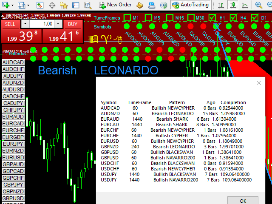The width and height of the screenshot is (272, 204).
Task: Toggle the Terminal panel icon
Action: point(76,5)
